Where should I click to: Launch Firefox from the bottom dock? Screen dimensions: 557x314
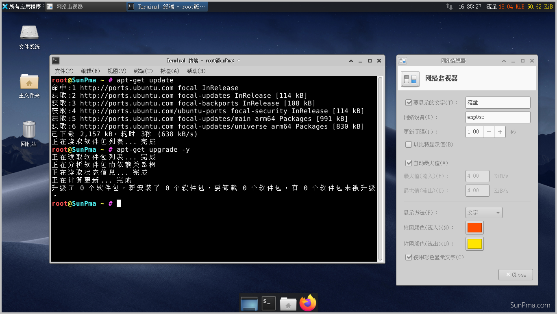click(308, 303)
